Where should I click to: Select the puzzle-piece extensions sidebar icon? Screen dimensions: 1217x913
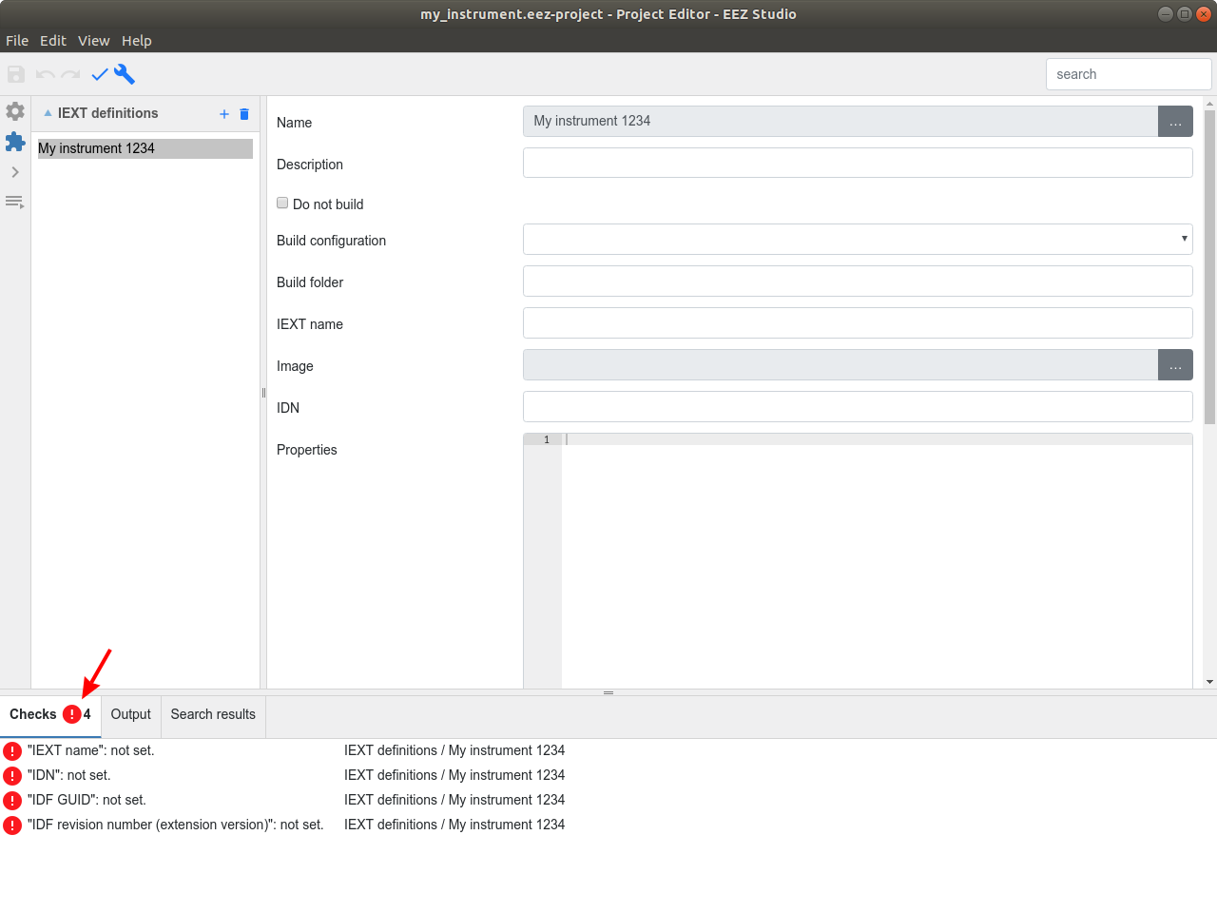coord(15,142)
